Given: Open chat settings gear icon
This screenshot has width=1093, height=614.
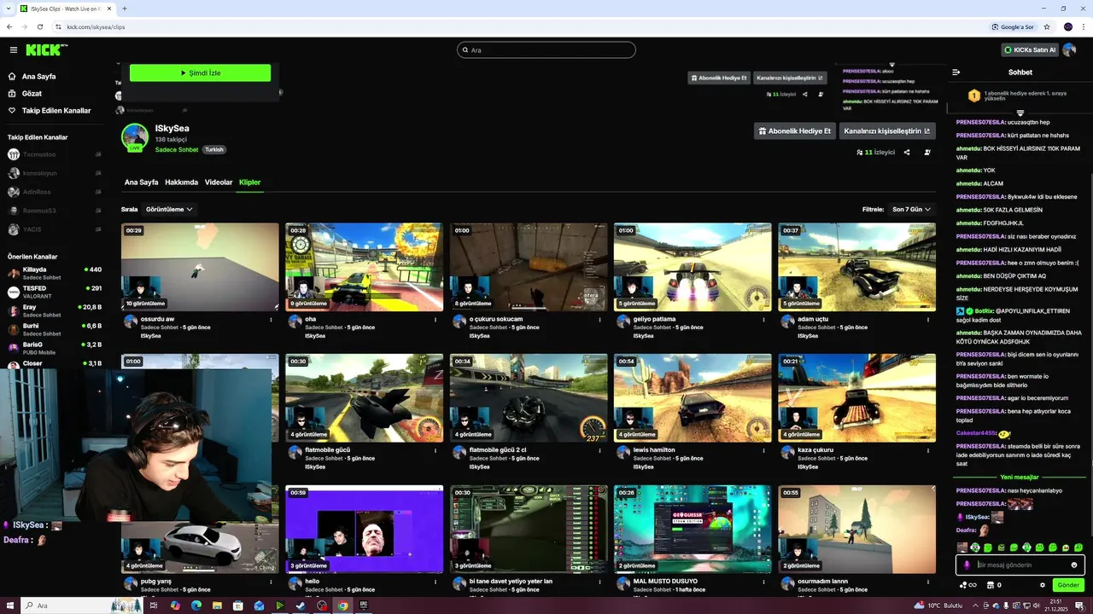Looking at the screenshot, I should click(1043, 585).
